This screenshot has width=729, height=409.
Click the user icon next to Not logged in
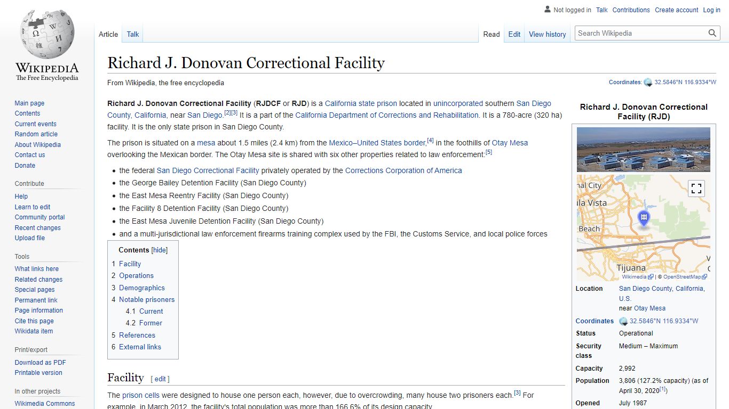coord(548,10)
